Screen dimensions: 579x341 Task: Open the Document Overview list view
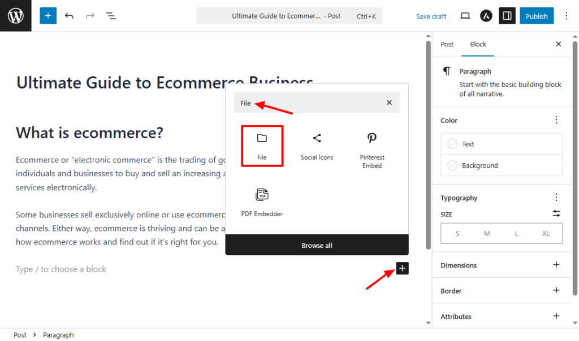[x=111, y=16]
